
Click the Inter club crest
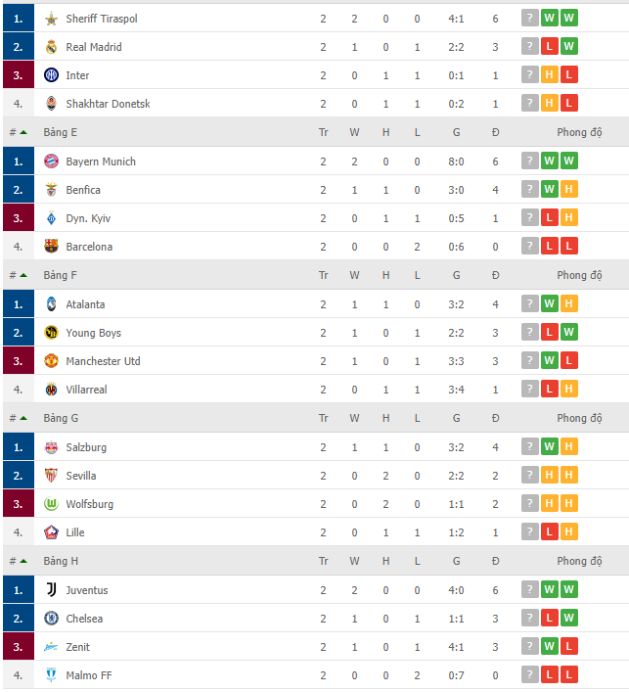click(x=51, y=75)
